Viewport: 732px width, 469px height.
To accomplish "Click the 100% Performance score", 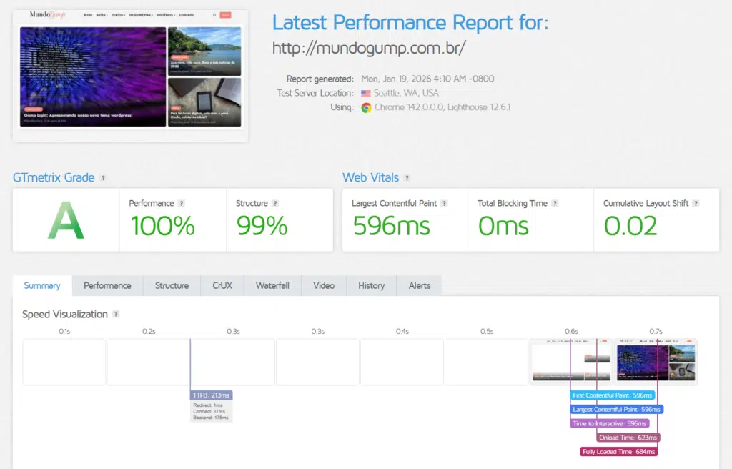I will [162, 226].
